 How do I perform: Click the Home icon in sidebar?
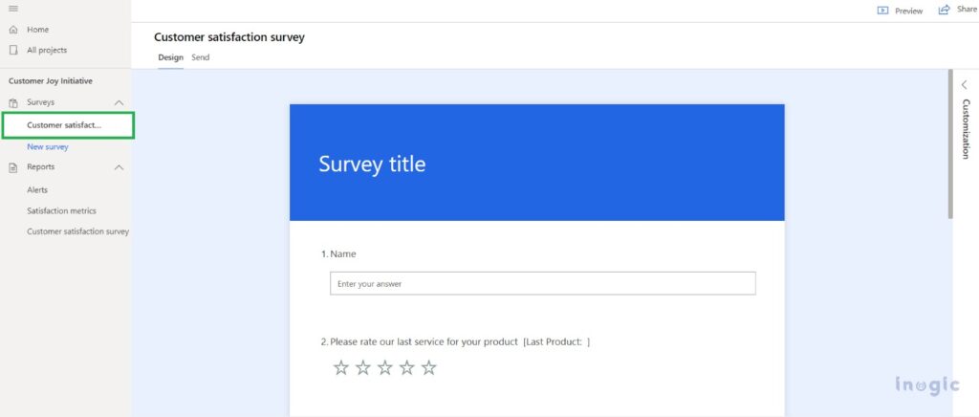pyautogui.click(x=13, y=30)
